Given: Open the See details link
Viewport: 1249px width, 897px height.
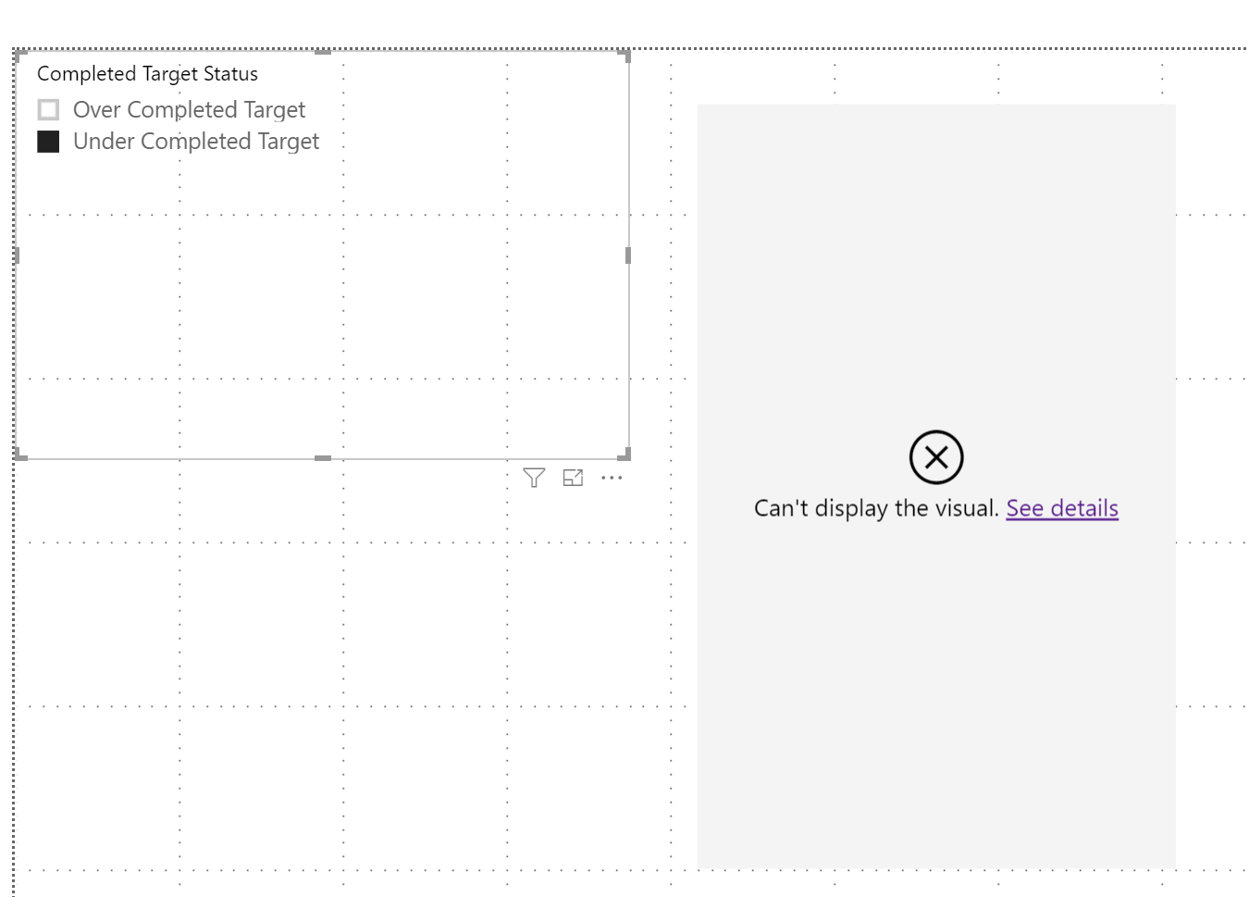Looking at the screenshot, I should click(x=1062, y=508).
